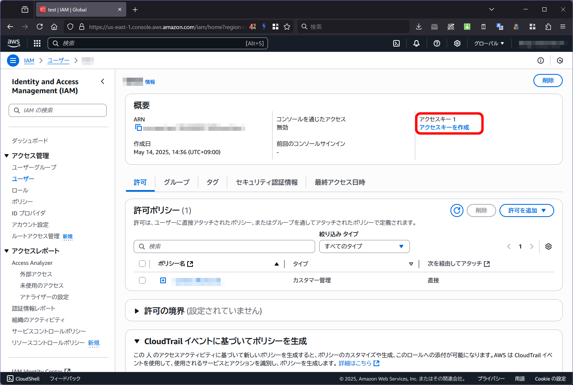573x385 pixels.
Task: Open ロール in the sidebar
Action: (x=20, y=190)
